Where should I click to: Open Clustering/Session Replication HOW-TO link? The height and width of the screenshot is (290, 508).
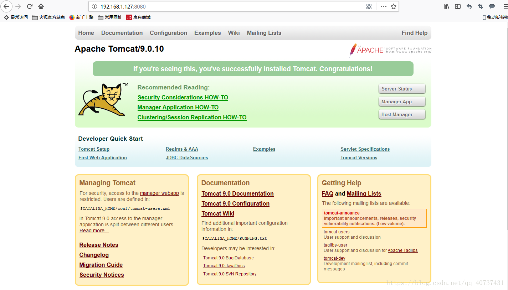[x=192, y=117]
